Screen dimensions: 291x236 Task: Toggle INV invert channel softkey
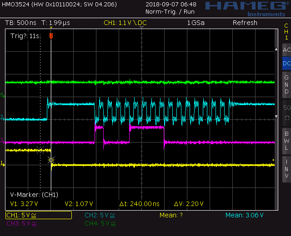click(x=286, y=169)
